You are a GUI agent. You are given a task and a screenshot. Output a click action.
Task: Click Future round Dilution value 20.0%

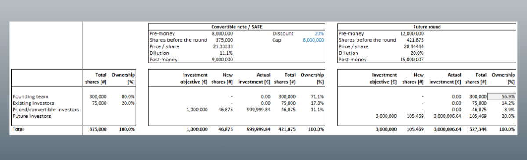pos(417,53)
